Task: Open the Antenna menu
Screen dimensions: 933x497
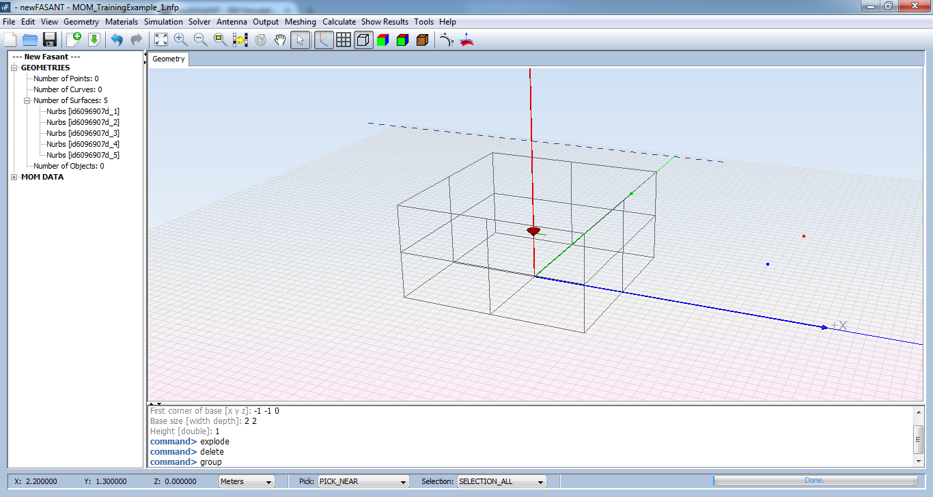Action: pos(232,22)
